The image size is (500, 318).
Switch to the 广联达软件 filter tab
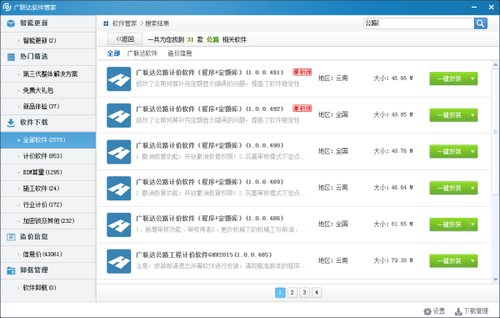142,53
